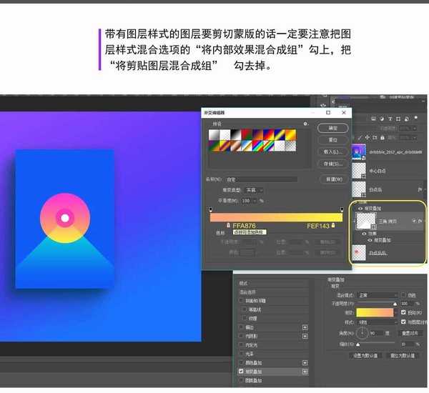Image resolution: width=429 pixels, height=393 pixels.
Task: Click the left opacity stop above gradient bar
Action: 211,209
